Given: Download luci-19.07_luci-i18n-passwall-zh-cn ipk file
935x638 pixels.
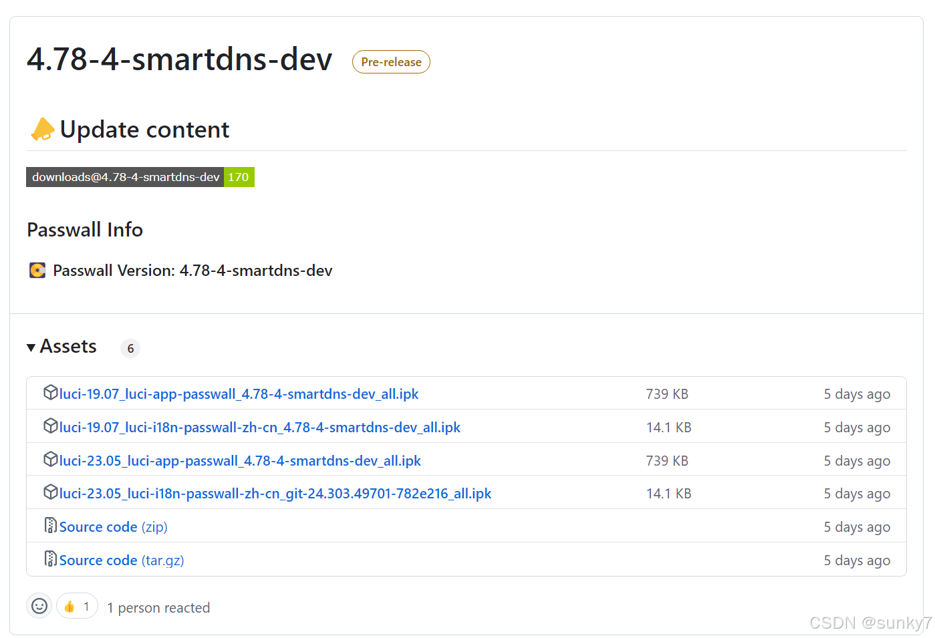Looking at the screenshot, I should pos(259,428).
